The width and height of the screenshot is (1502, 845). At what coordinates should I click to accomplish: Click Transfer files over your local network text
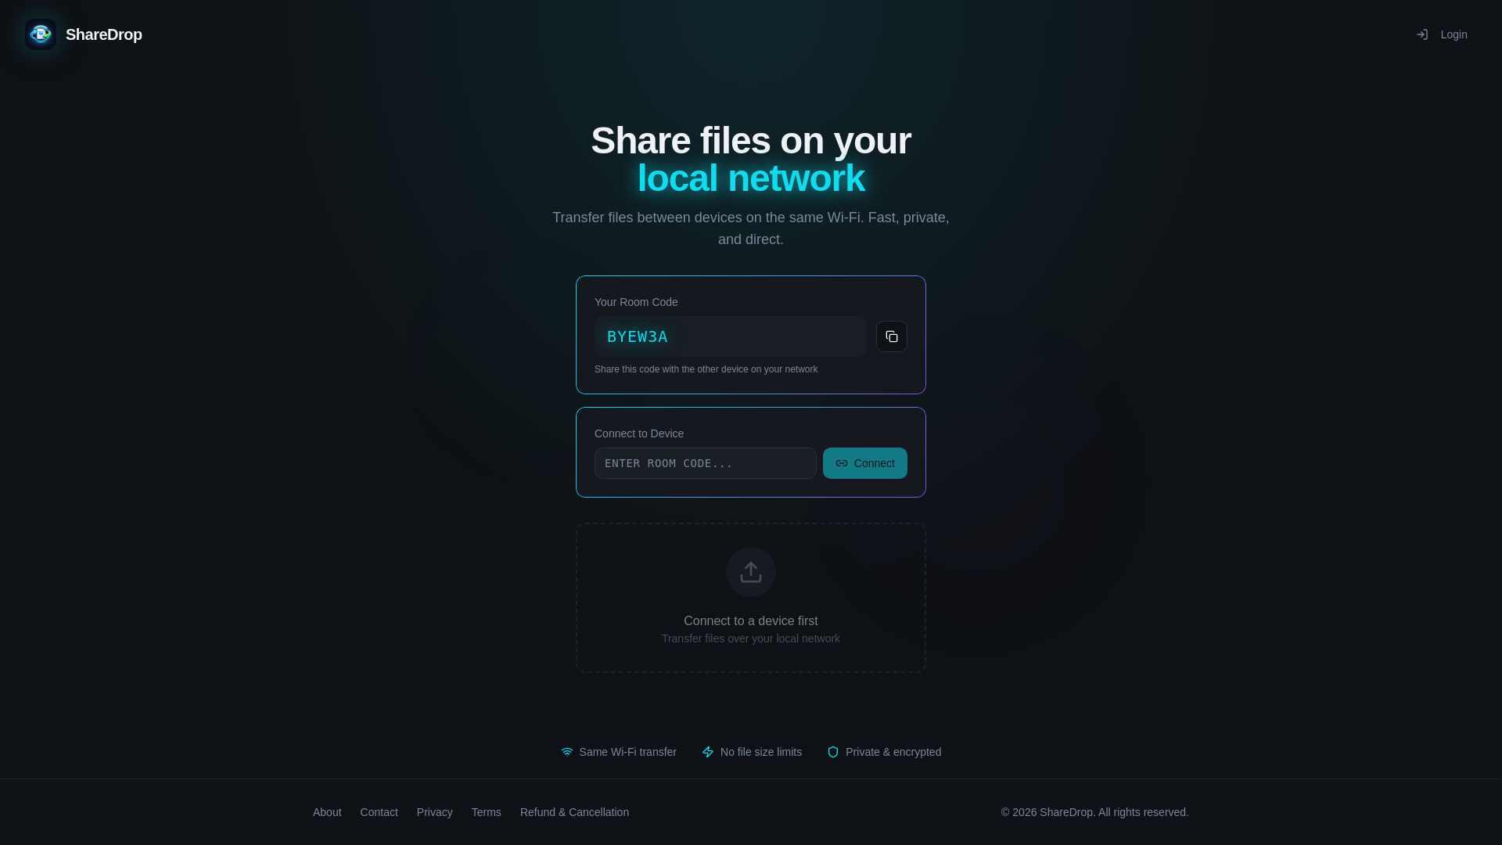(751, 638)
